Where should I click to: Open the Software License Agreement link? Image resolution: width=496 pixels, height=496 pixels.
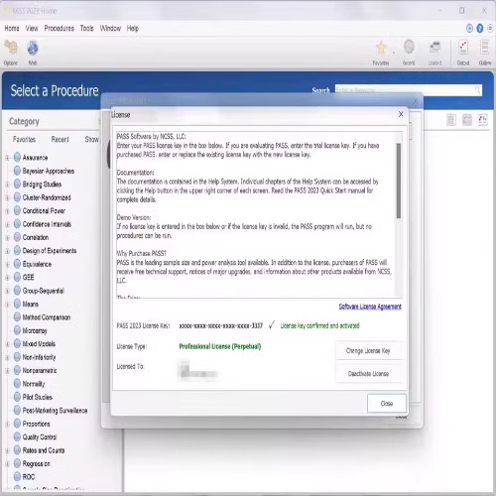point(370,307)
